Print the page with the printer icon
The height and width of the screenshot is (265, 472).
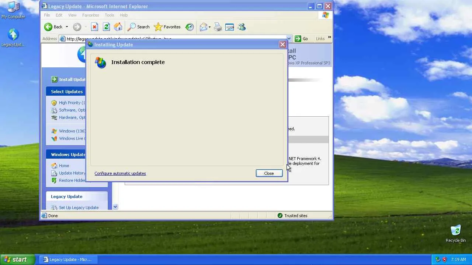point(218,27)
